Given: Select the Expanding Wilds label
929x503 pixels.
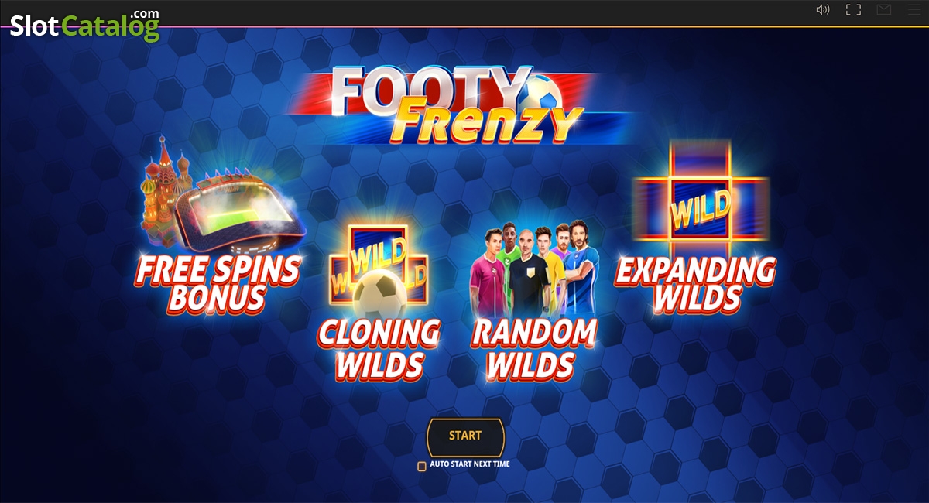Looking at the screenshot, I should (x=695, y=283).
